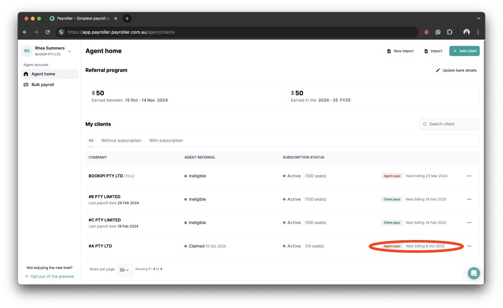Select the All clients tab

[91, 141]
